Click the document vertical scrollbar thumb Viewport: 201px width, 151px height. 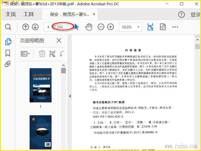[x=197, y=46]
